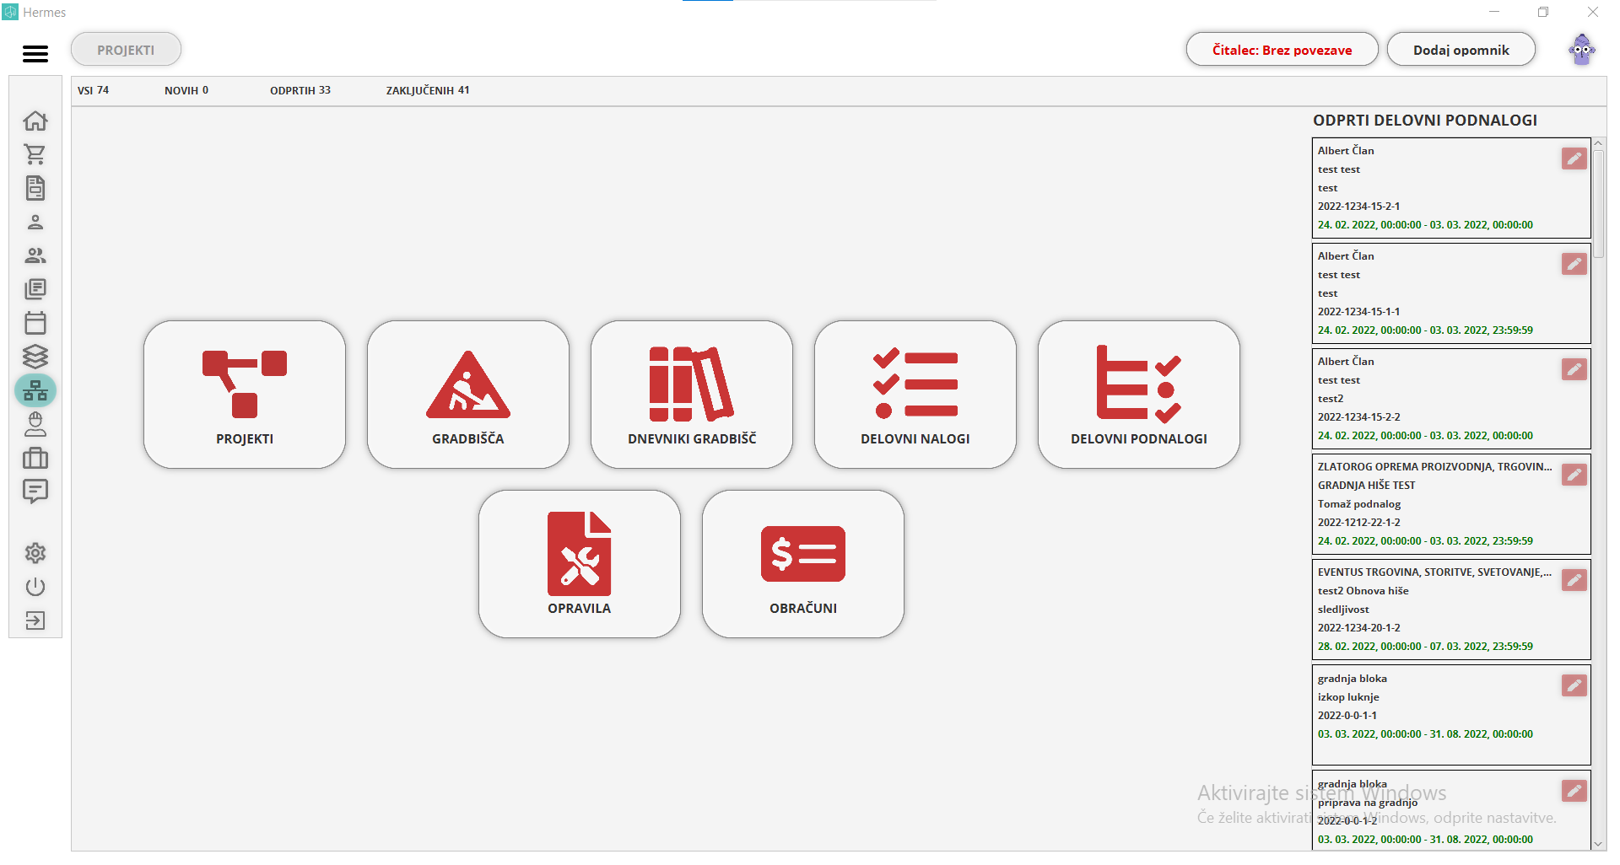
Task: Open settings gear in sidebar
Action: click(35, 553)
